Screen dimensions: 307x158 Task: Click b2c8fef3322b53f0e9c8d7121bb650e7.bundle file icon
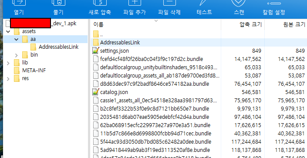pyautogui.click(x=96, y=109)
